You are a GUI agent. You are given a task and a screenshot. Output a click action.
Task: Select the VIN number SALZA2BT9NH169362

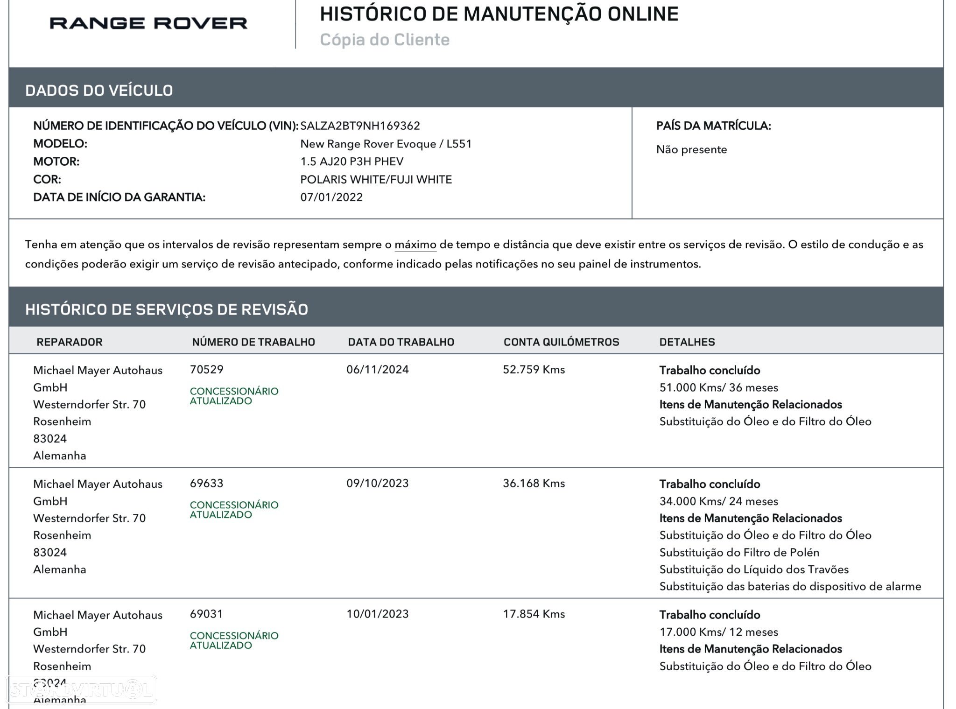[x=360, y=126]
